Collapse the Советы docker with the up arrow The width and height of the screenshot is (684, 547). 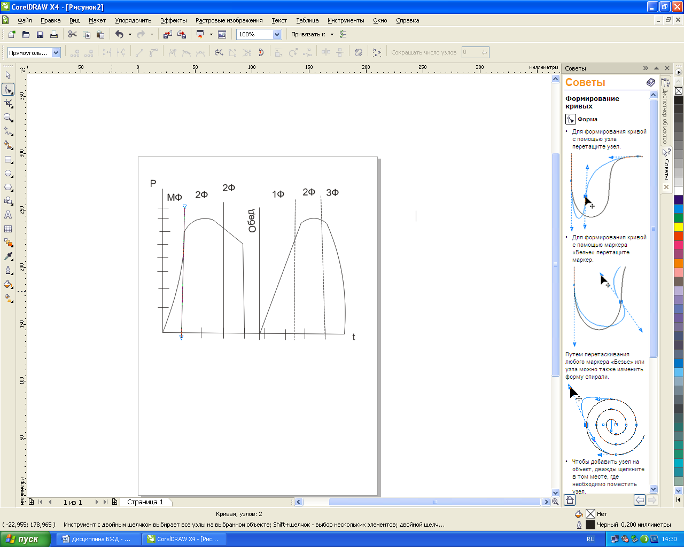coord(656,68)
